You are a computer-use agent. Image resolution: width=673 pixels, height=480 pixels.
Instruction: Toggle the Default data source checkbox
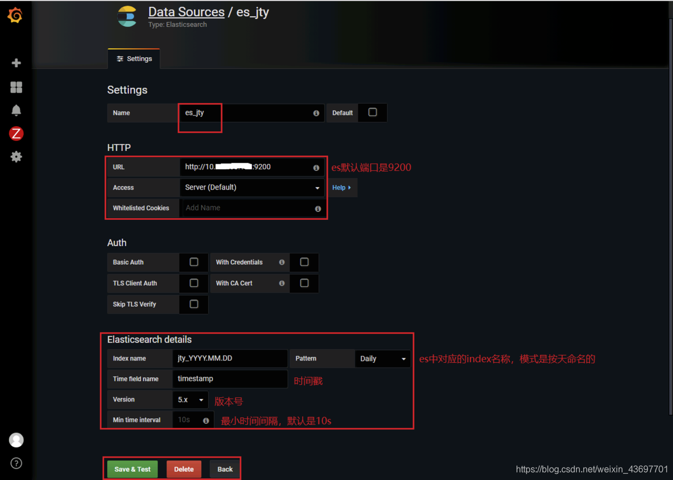click(372, 112)
